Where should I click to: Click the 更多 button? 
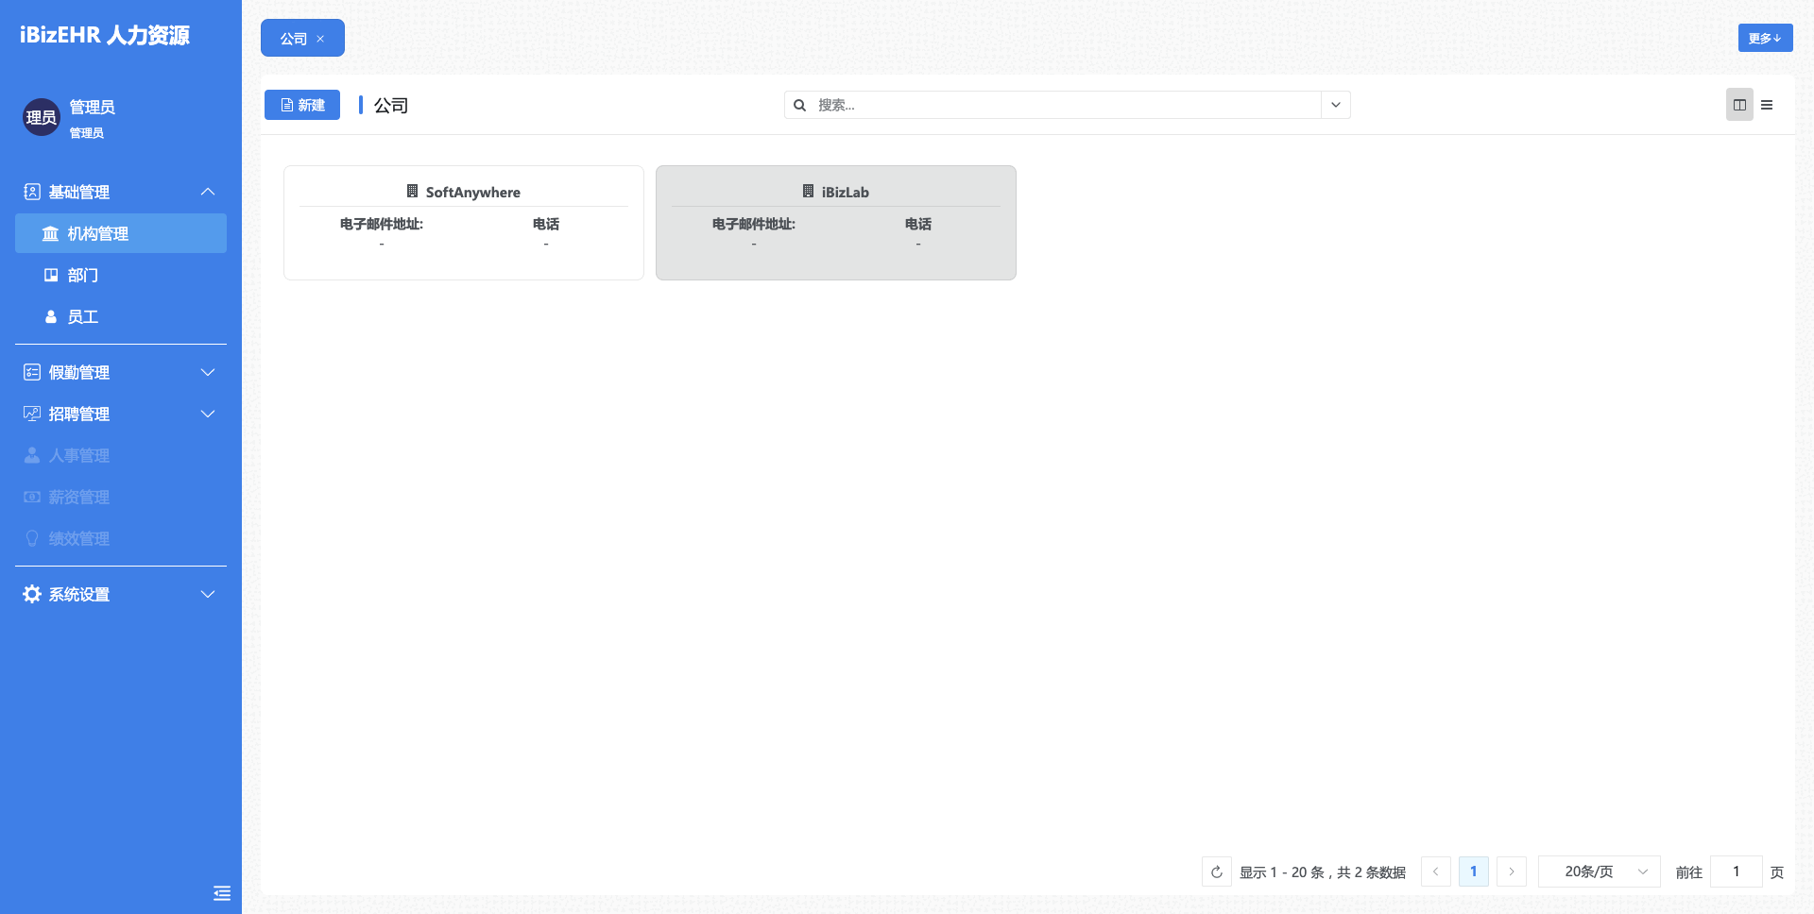pyautogui.click(x=1765, y=38)
